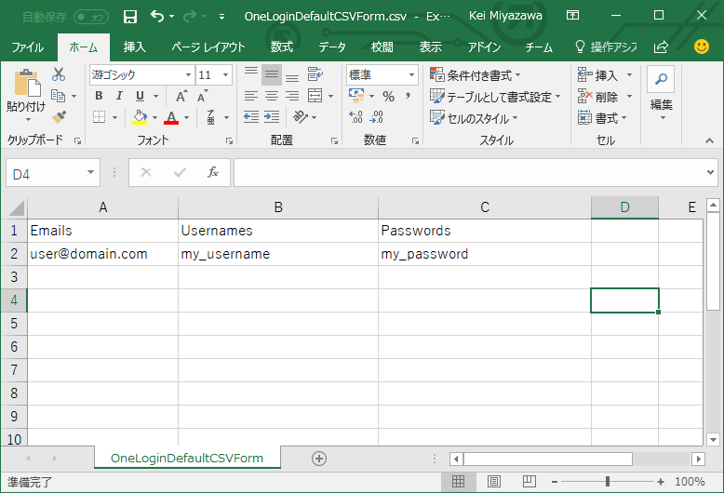Click the Merge and Center icon
Screen dimensions: 724x493
[315, 96]
